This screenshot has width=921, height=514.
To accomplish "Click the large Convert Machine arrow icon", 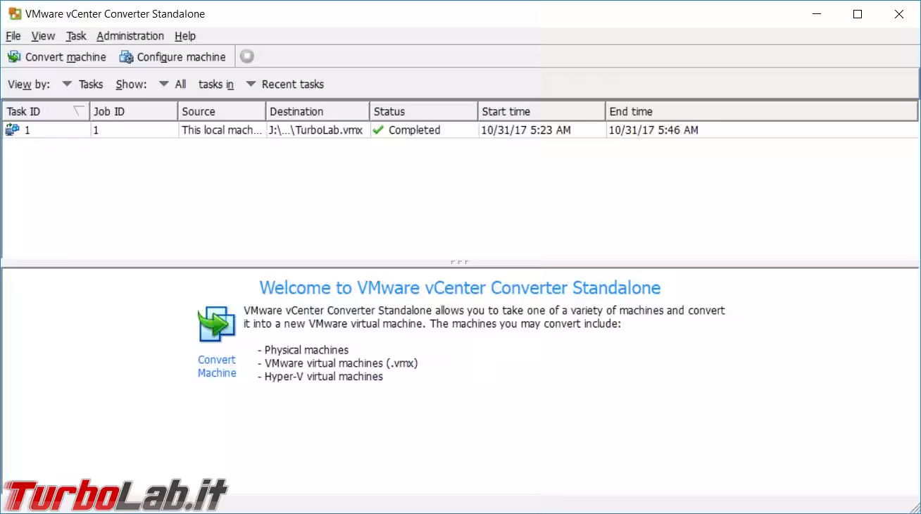I will (x=216, y=325).
